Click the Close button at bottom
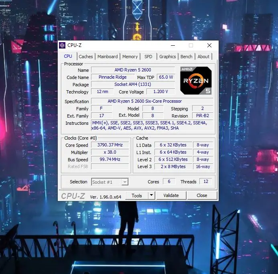 coord(202,195)
